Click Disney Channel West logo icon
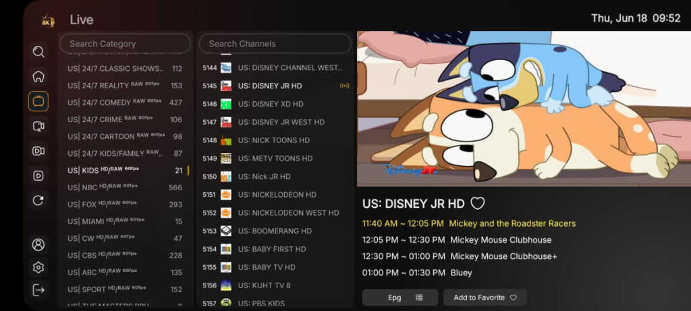 pyautogui.click(x=225, y=68)
